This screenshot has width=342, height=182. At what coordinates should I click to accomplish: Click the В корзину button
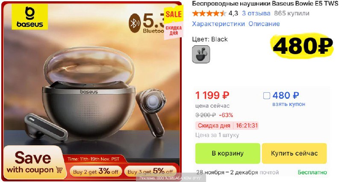(228, 153)
